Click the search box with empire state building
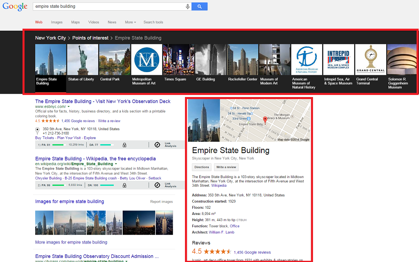 point(109,7)
